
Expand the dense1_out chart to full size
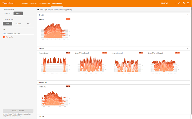pyautogui.click(x=40, y=109)
